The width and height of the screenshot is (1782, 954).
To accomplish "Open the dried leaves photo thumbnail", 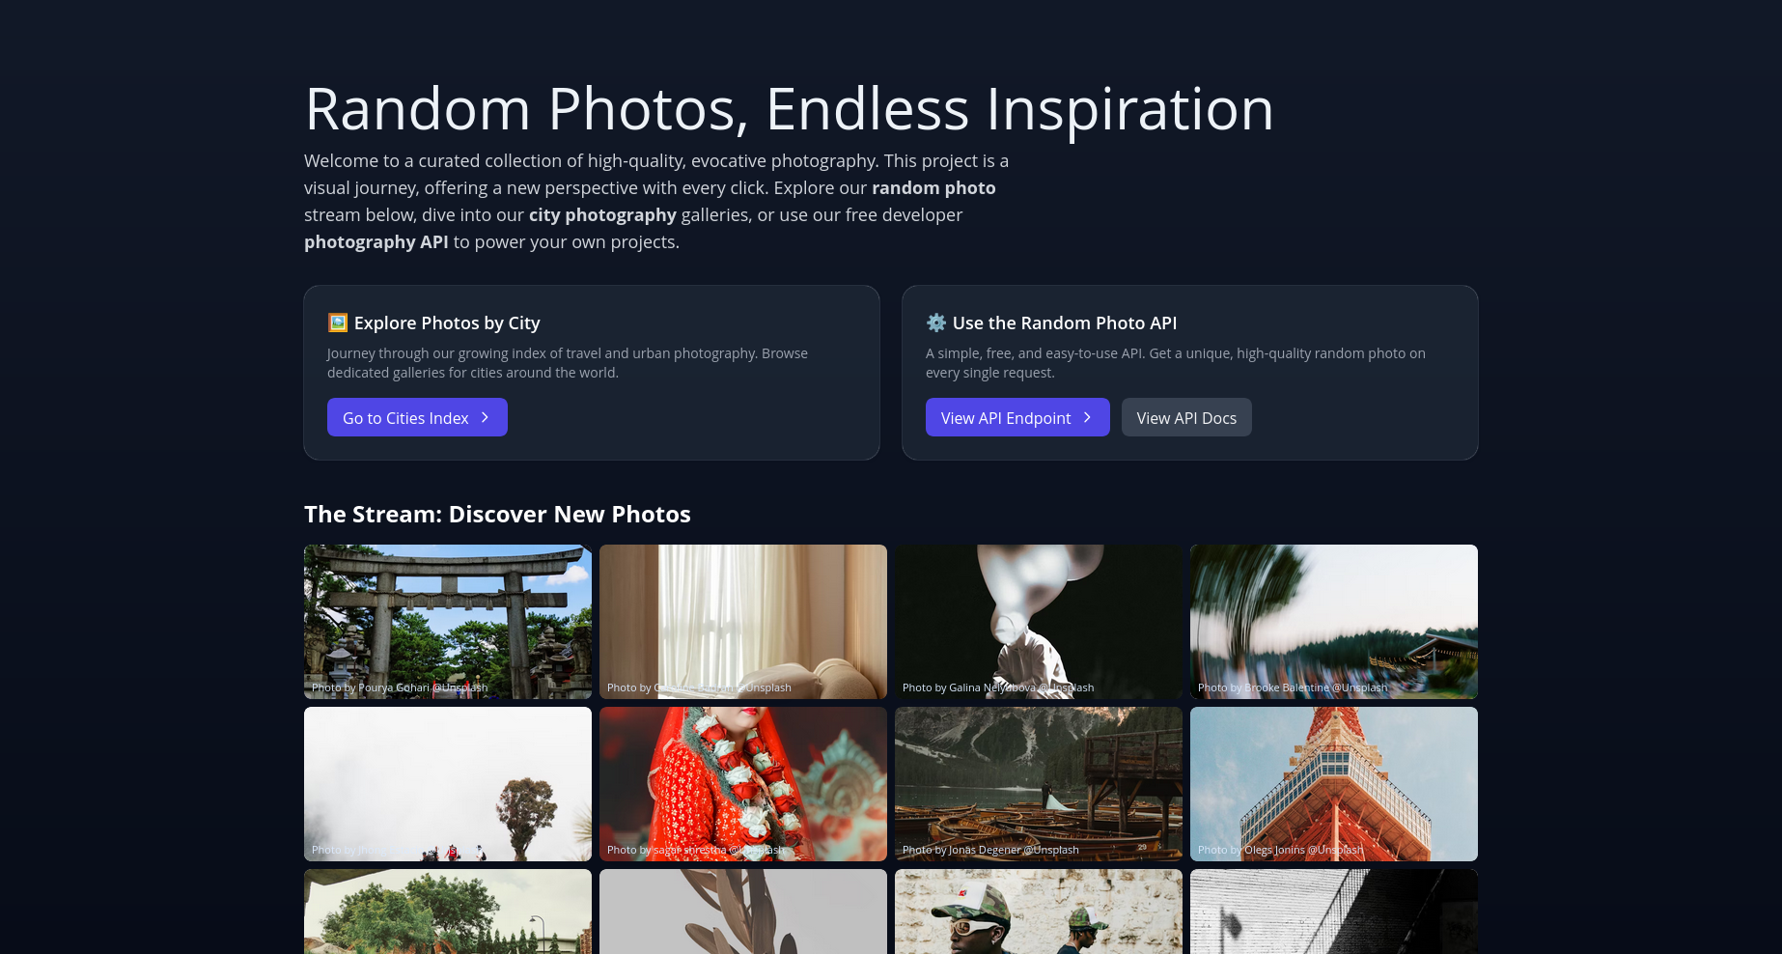I will point(743,912).
